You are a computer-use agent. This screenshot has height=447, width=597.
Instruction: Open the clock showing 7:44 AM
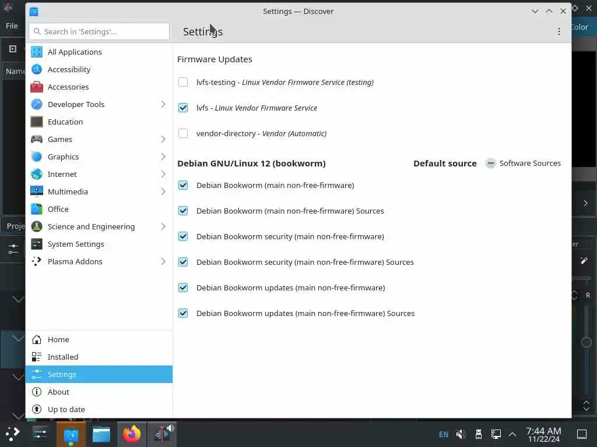(x=543, y=434)
